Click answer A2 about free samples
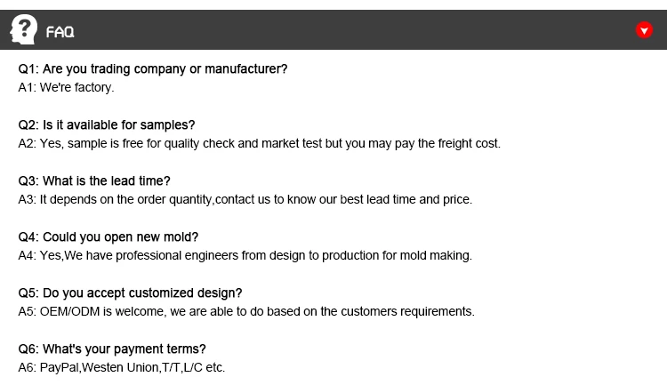 point(259,143)
